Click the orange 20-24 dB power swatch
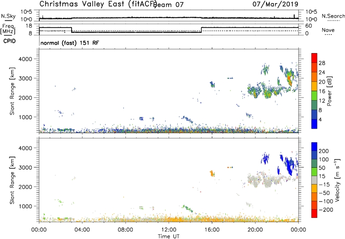The width and height of the screenshot is (345, 239). coord(314,77)
